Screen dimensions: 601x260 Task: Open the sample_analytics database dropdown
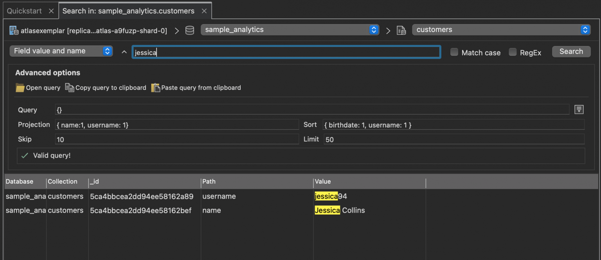290,30
